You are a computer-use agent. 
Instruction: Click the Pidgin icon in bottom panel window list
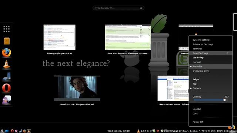point(16,131)
